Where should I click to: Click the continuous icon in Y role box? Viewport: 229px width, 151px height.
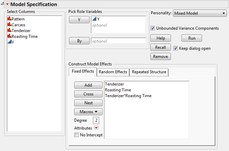click(x=94, y=19)
